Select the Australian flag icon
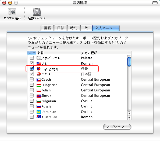 [x=38, y=117]
